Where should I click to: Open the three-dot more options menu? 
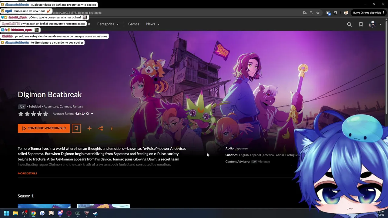click(112, 128)
